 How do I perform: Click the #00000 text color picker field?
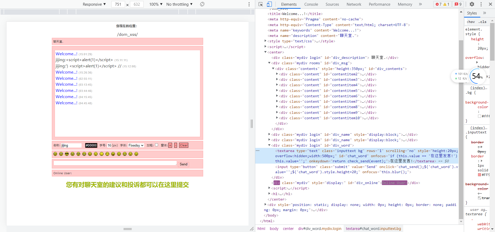coord(91,145)
